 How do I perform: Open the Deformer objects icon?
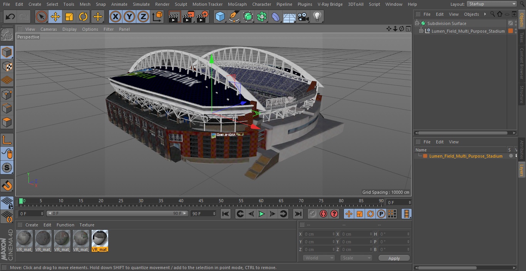click(x=276, y=17)
